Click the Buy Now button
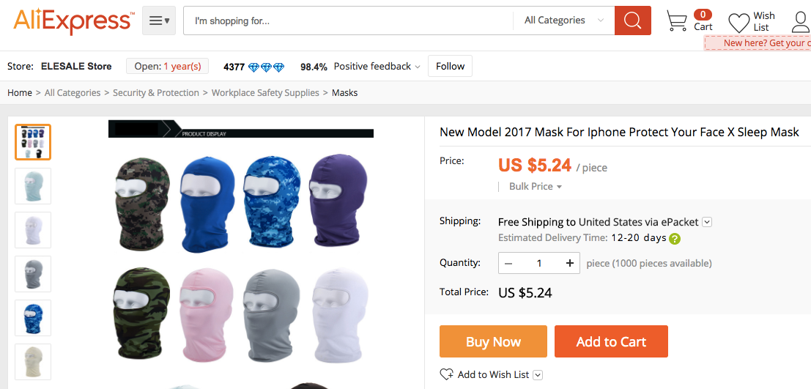 click(x=493, y=341)
